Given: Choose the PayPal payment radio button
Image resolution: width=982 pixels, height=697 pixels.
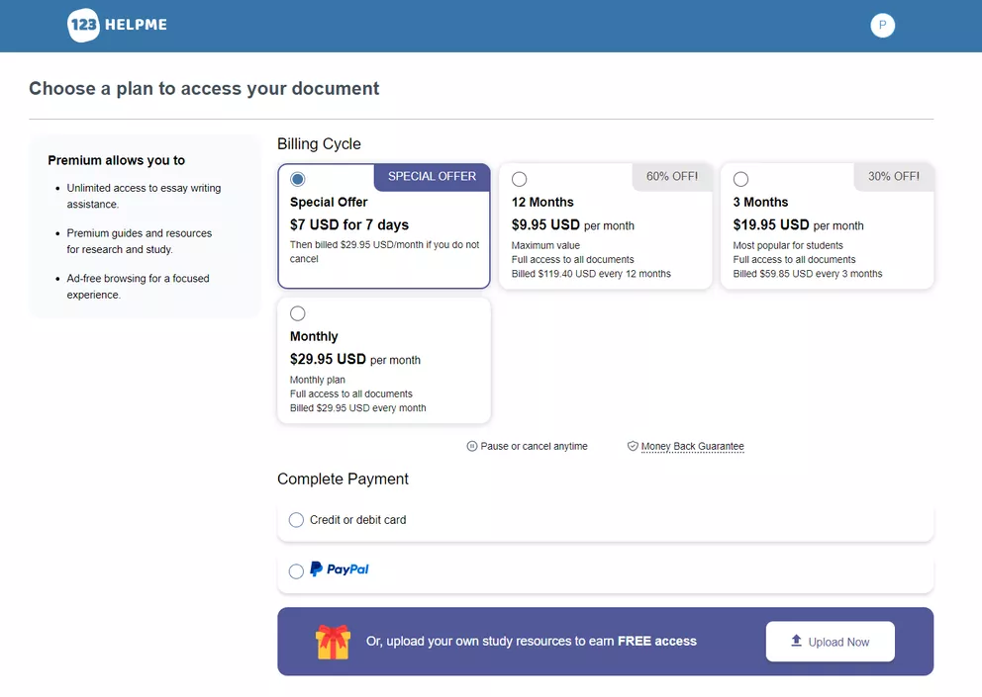Looking at the screenshot, I should point(296,571).
